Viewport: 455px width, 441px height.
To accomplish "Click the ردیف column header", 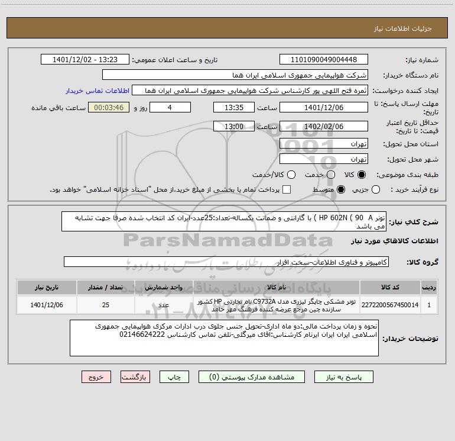I will 429,287.
